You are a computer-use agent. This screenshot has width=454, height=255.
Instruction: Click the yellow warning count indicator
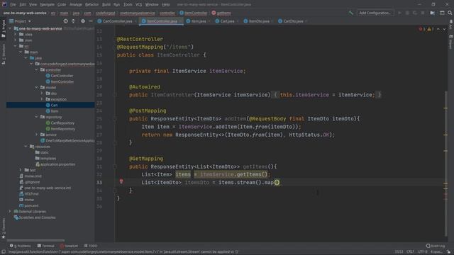[x=431, y=29]
